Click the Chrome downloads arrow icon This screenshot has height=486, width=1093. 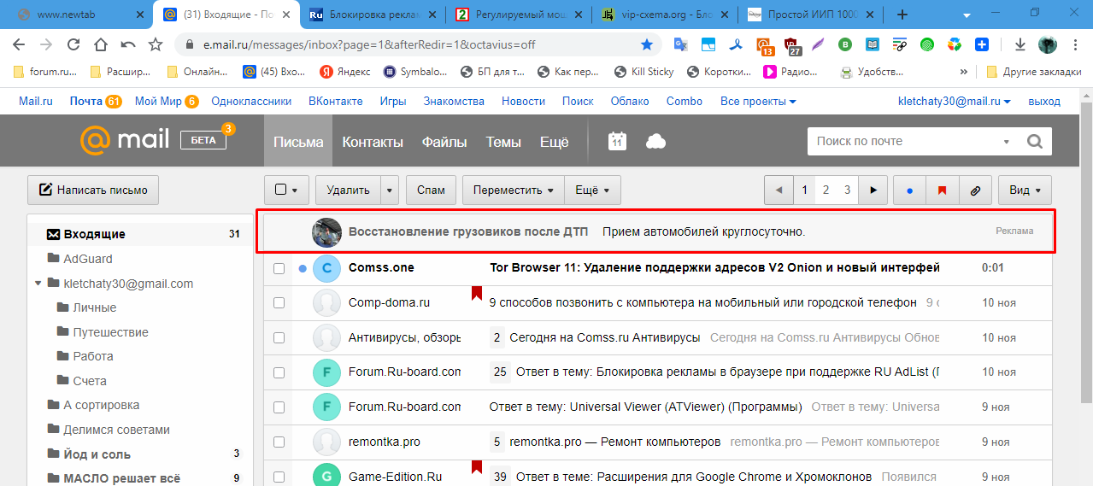1020,44
